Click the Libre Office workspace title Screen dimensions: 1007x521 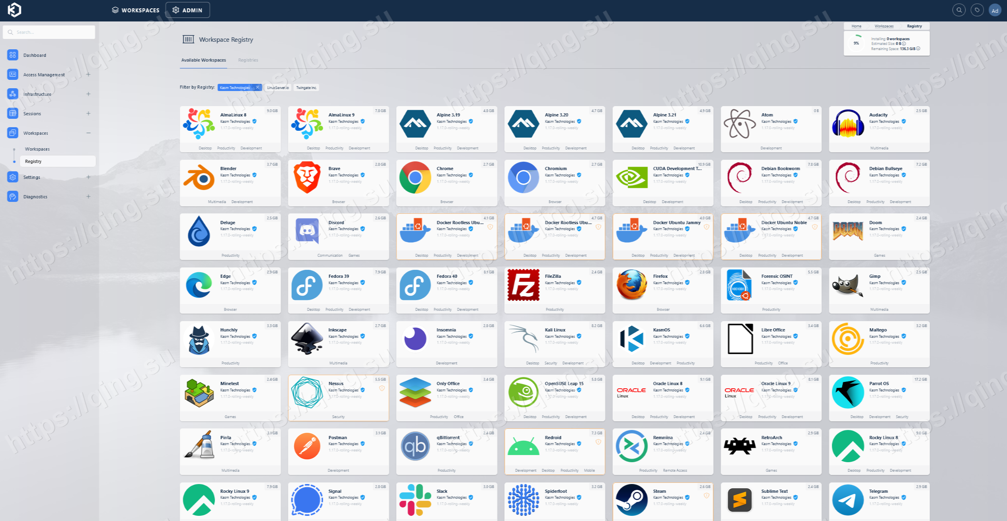coord(773,330)
